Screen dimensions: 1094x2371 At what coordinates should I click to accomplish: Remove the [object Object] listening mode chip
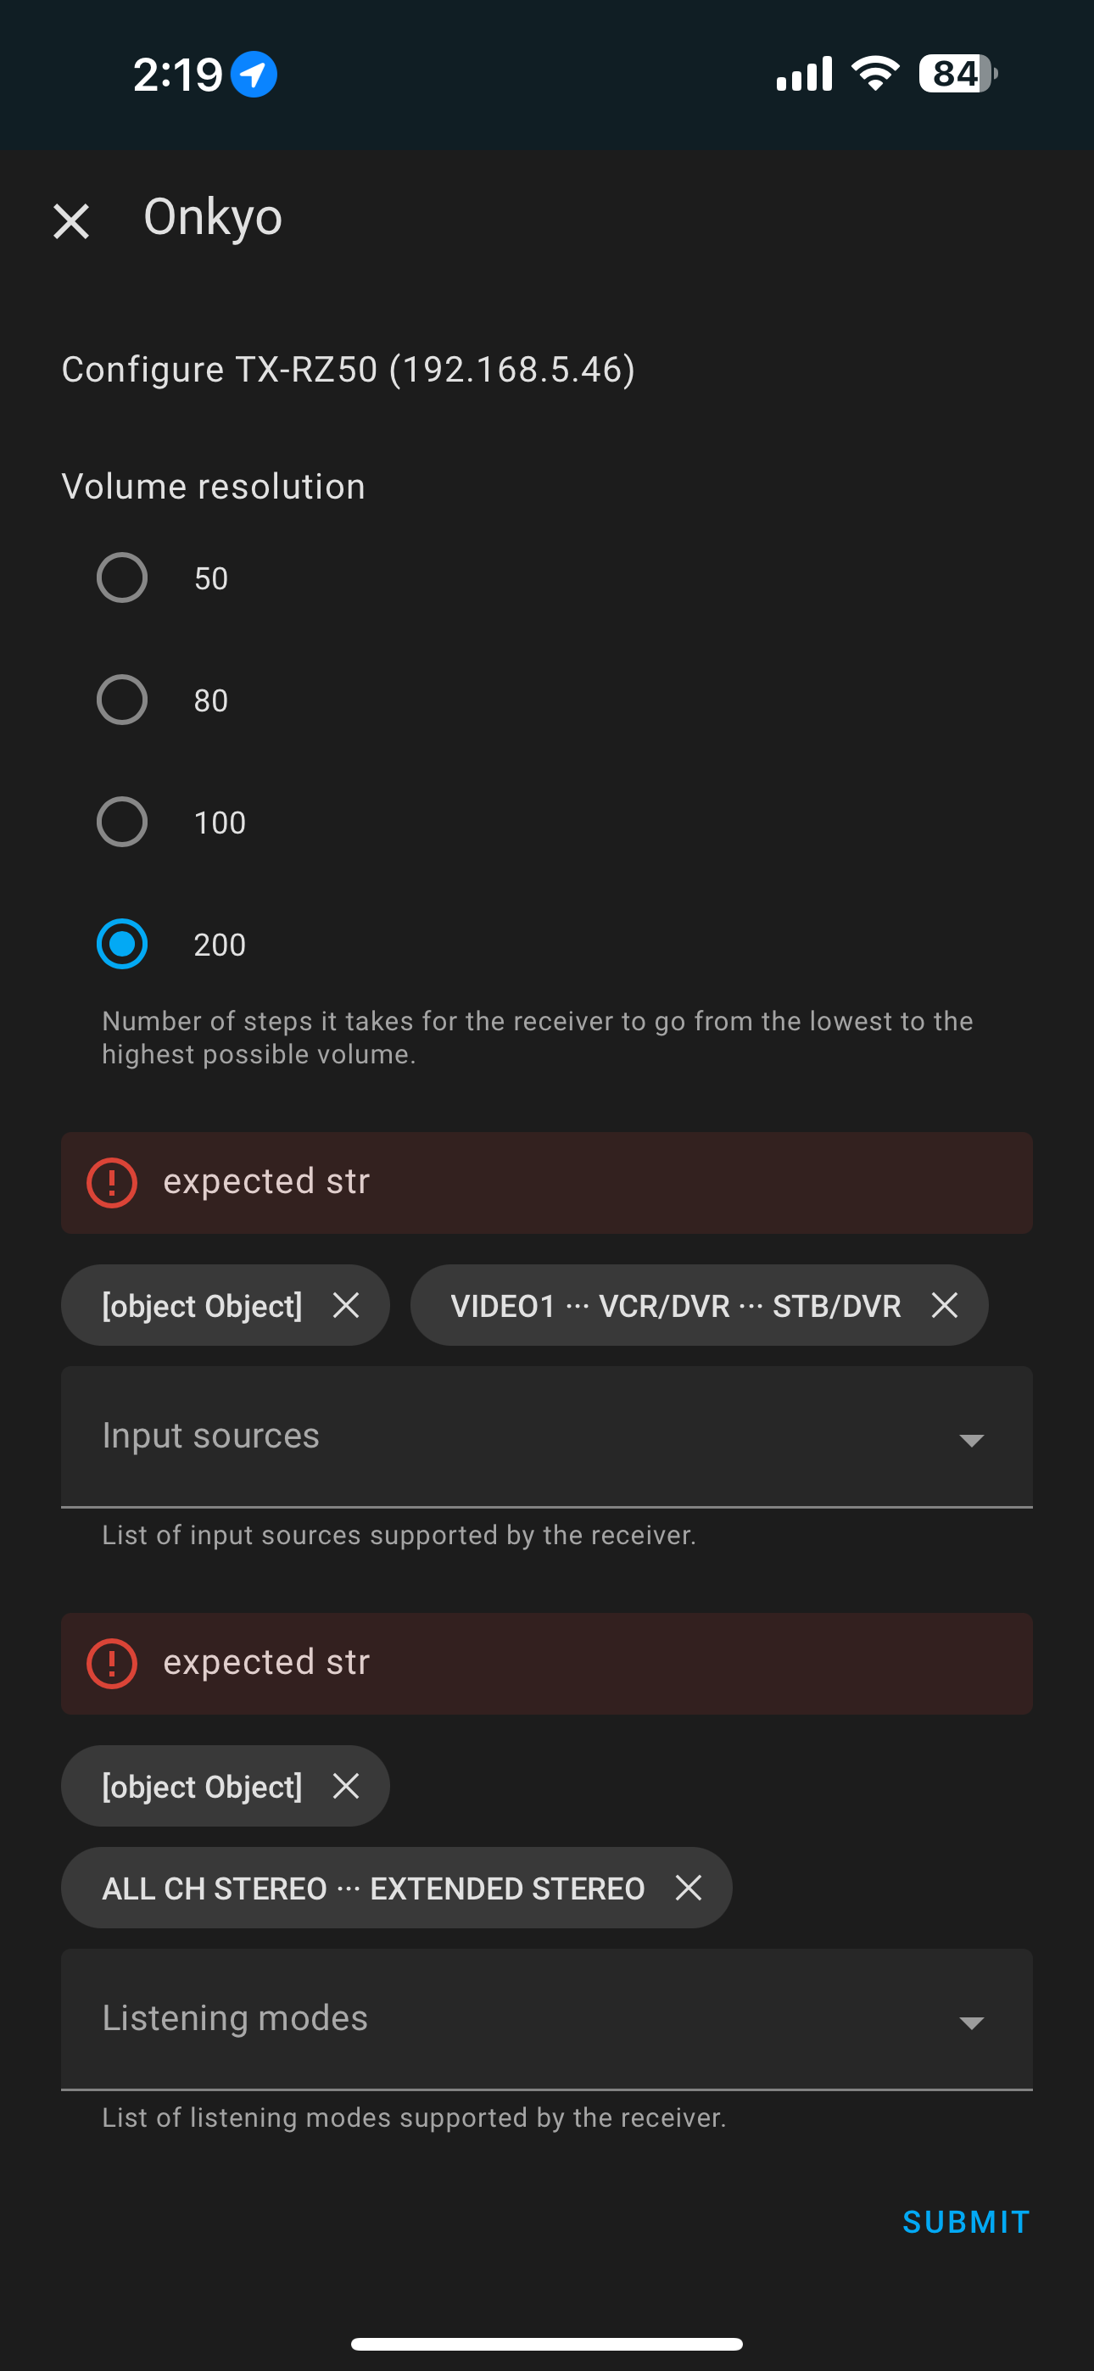346,1786
